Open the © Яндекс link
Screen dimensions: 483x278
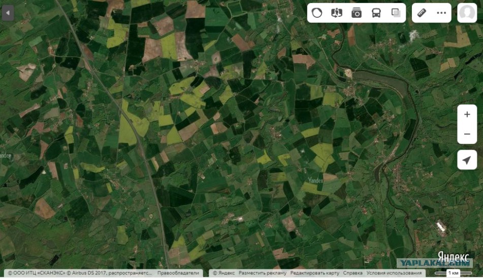point(223,273)
